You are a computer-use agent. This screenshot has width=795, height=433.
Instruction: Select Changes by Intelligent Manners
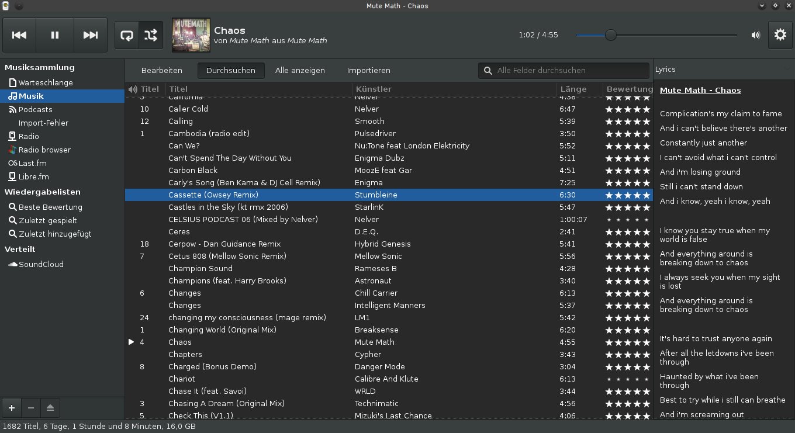[389, 306]
